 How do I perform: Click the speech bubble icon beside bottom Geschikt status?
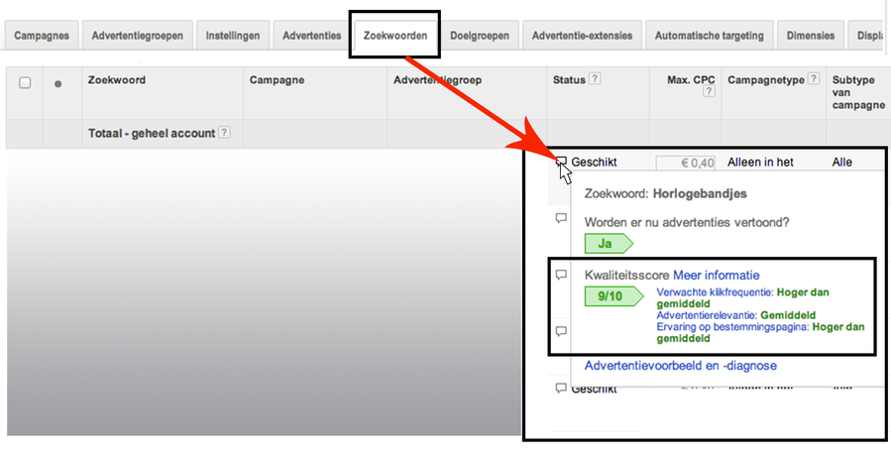(561, 388)
